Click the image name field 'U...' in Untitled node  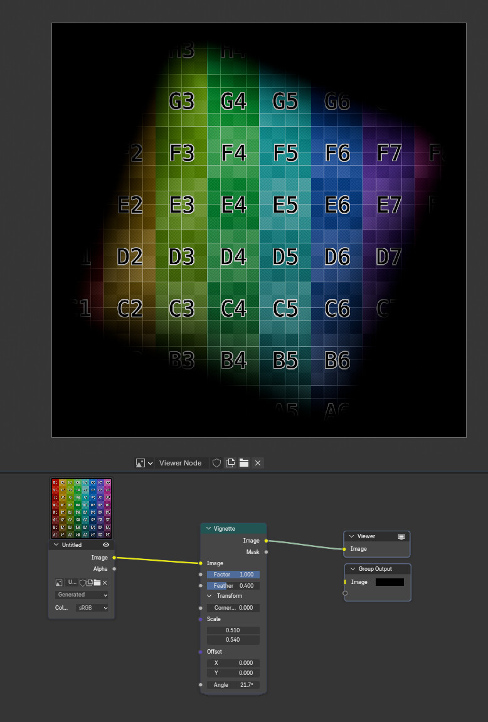[72, 583]
